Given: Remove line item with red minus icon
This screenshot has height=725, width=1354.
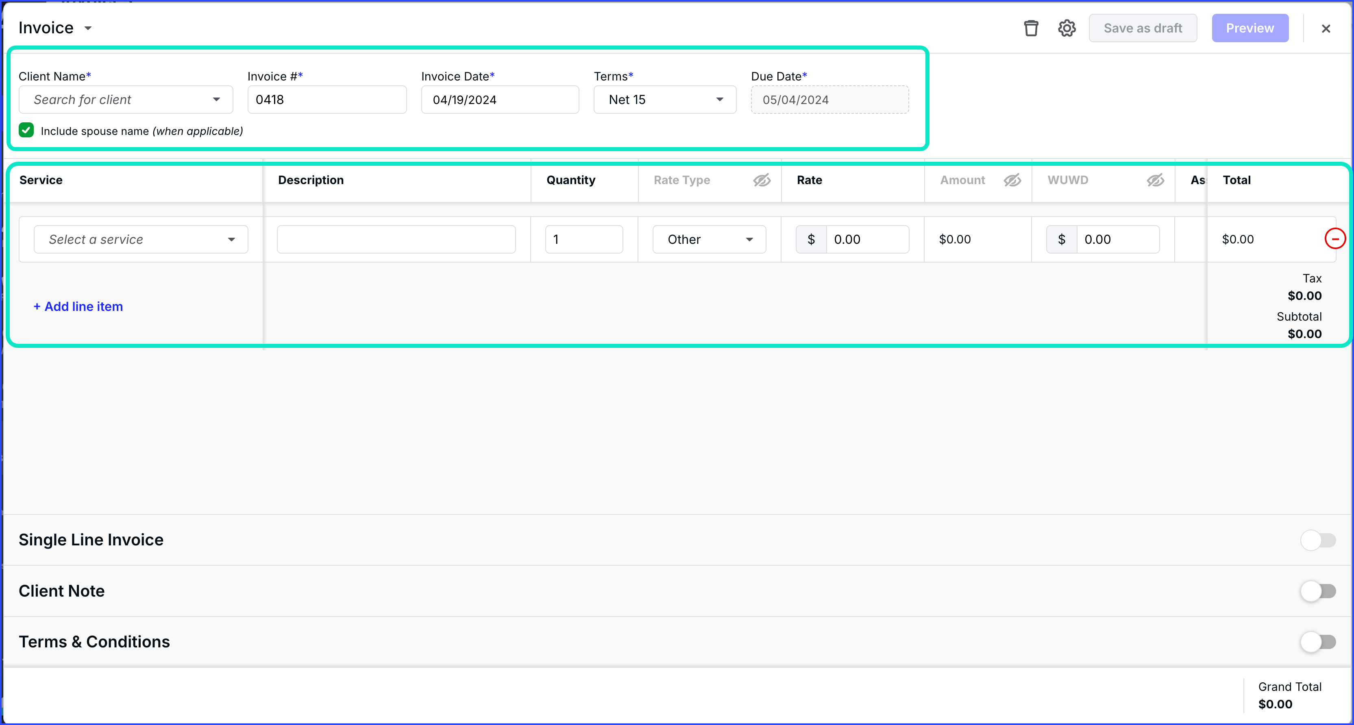Looking at the screenshot, I should pos(1334,239).
